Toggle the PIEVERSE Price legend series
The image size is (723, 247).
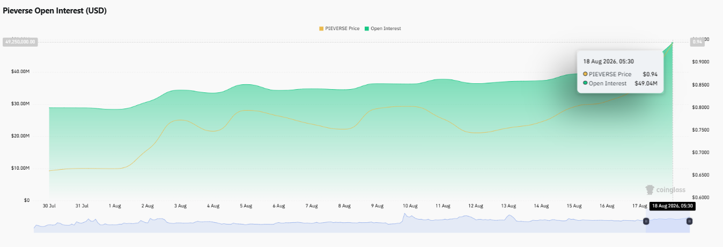click(340, 28)
